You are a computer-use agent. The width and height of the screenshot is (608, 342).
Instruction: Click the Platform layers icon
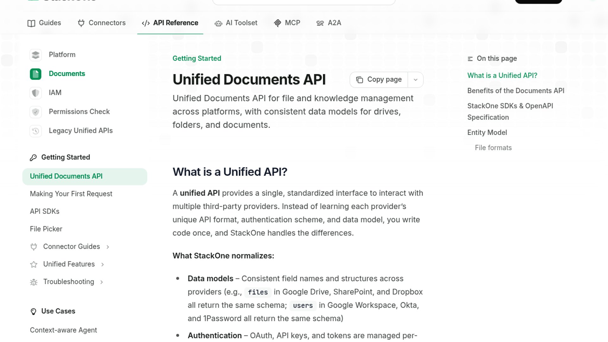(35, 55)
